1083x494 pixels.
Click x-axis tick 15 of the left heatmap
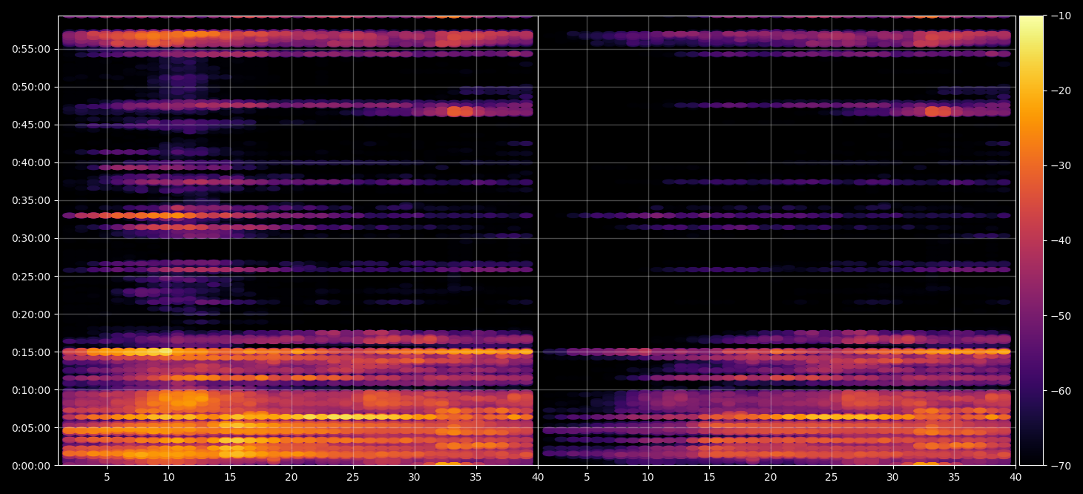[x=230, y=477]
